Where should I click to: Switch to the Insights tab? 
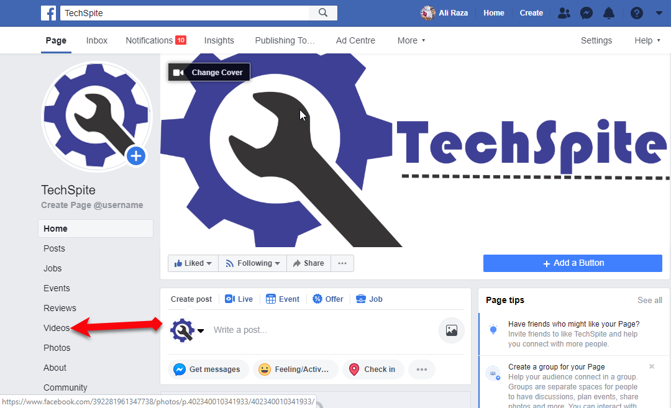tap(219, 40)
